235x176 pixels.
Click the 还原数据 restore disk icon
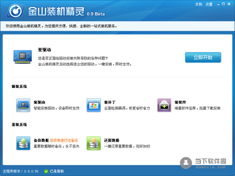pos(94,143)
